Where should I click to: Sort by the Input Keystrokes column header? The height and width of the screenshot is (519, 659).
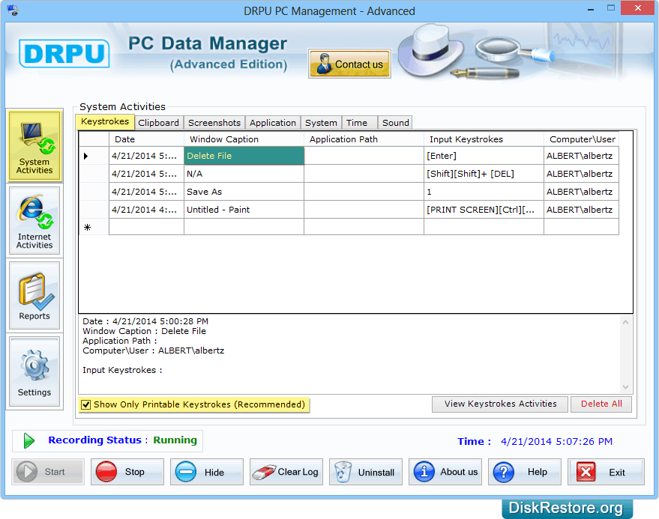pyautogui.click(x=484, y=139)
